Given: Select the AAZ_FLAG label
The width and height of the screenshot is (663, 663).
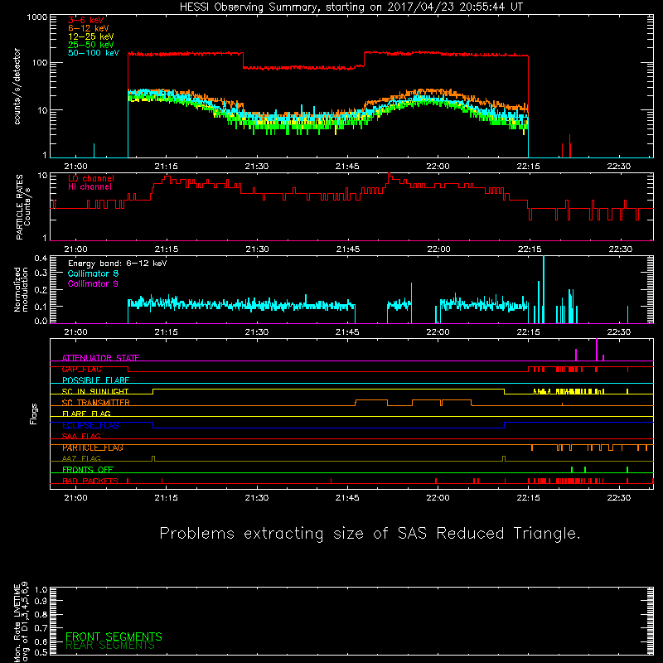Looking at the screenshot, I should click(81, 459).
